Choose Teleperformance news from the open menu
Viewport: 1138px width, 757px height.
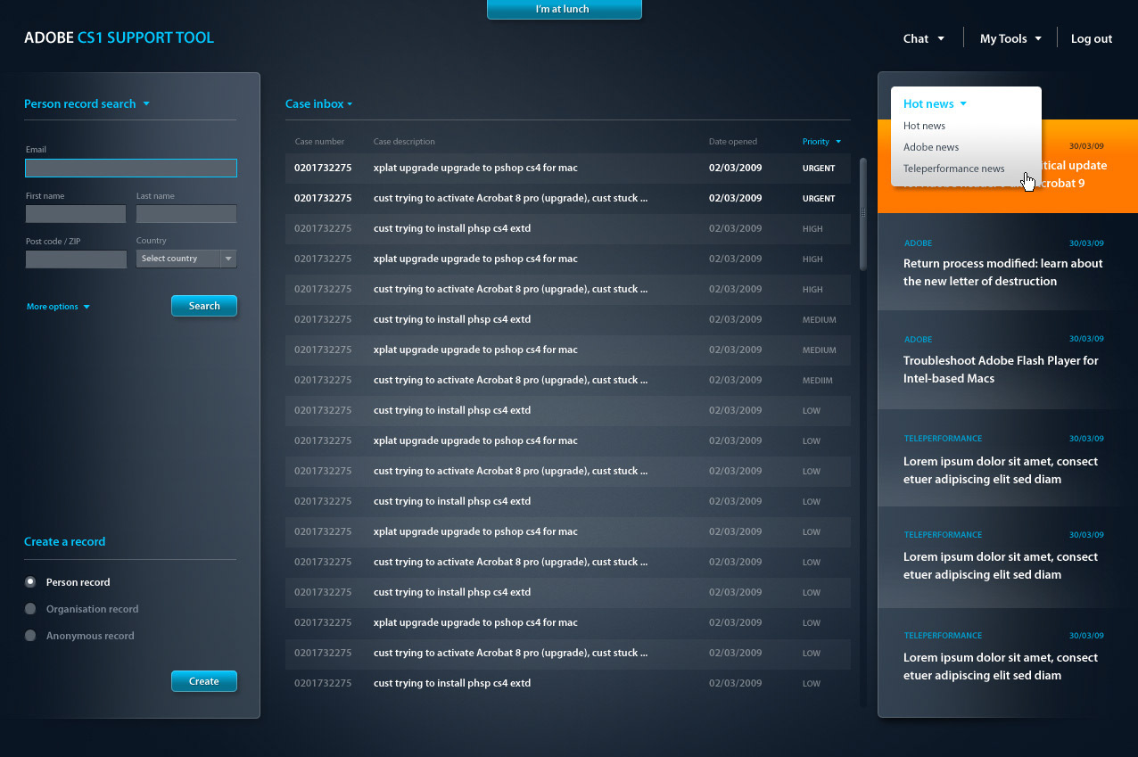[953, 169]
